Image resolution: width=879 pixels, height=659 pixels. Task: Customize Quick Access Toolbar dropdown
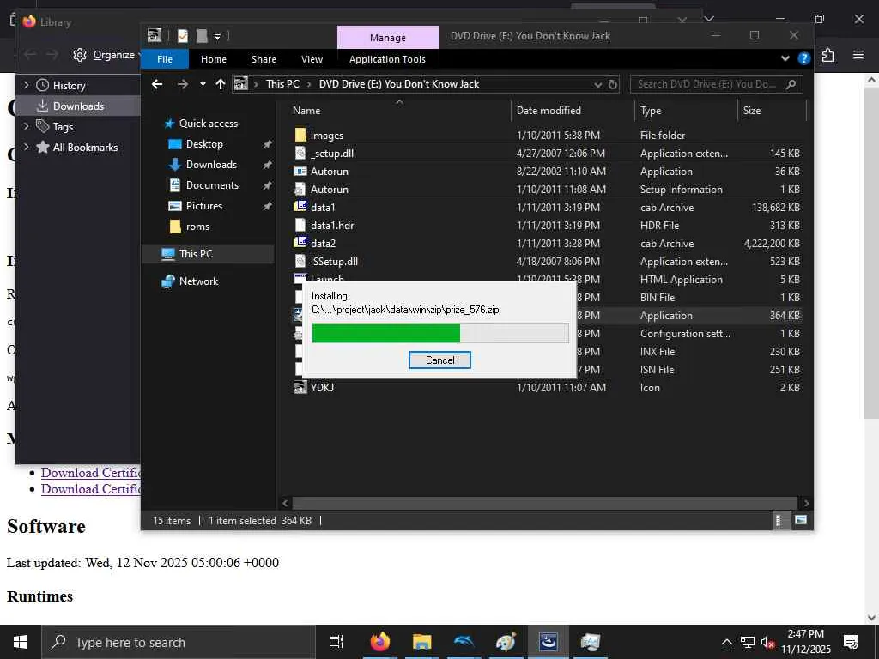pos(217,36)
